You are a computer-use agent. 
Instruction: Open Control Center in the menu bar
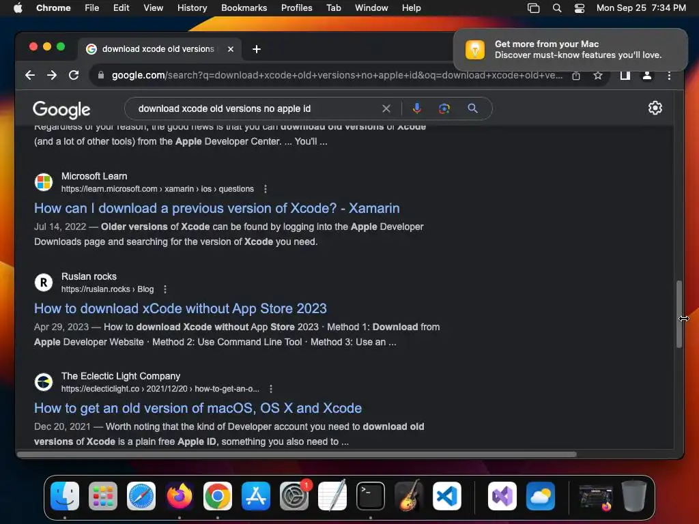tap(579, 8)
